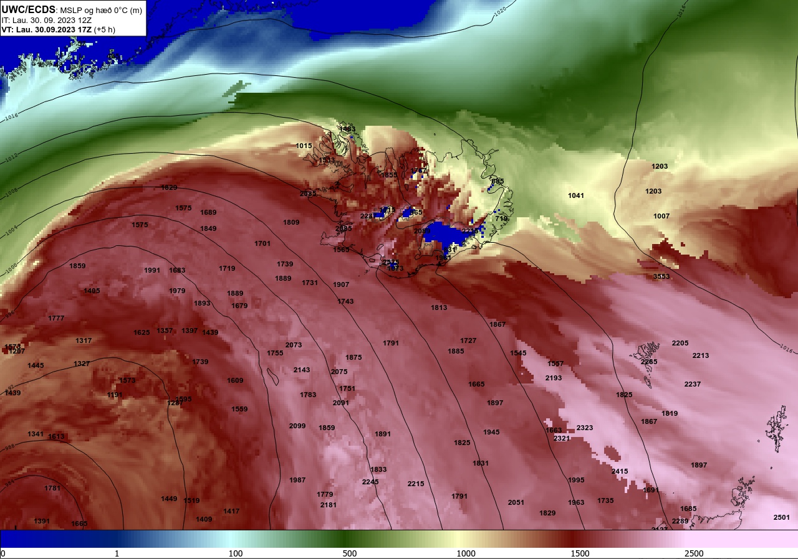
Task: Click the map value "1727"
Action: point(468,341)
